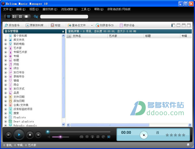Screen dimensions: 195x149
Task: Click 添加音乐 (Add music) button
Action: (14, 25)
